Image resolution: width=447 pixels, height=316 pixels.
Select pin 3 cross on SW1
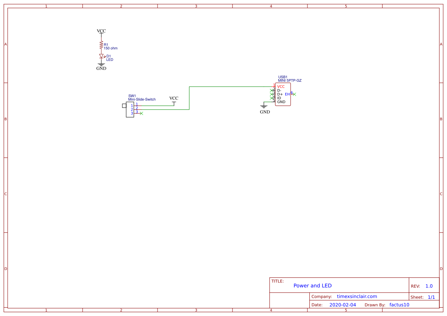click(141, 113)
